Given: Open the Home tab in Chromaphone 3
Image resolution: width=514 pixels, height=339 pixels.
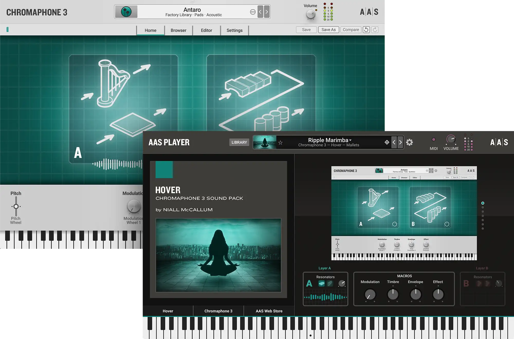Looking at the screenshot, I should pos(150,30).
